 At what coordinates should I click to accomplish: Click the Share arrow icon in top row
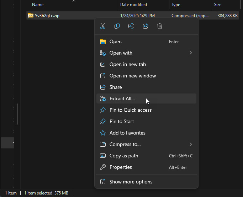(x=146, y=26)
